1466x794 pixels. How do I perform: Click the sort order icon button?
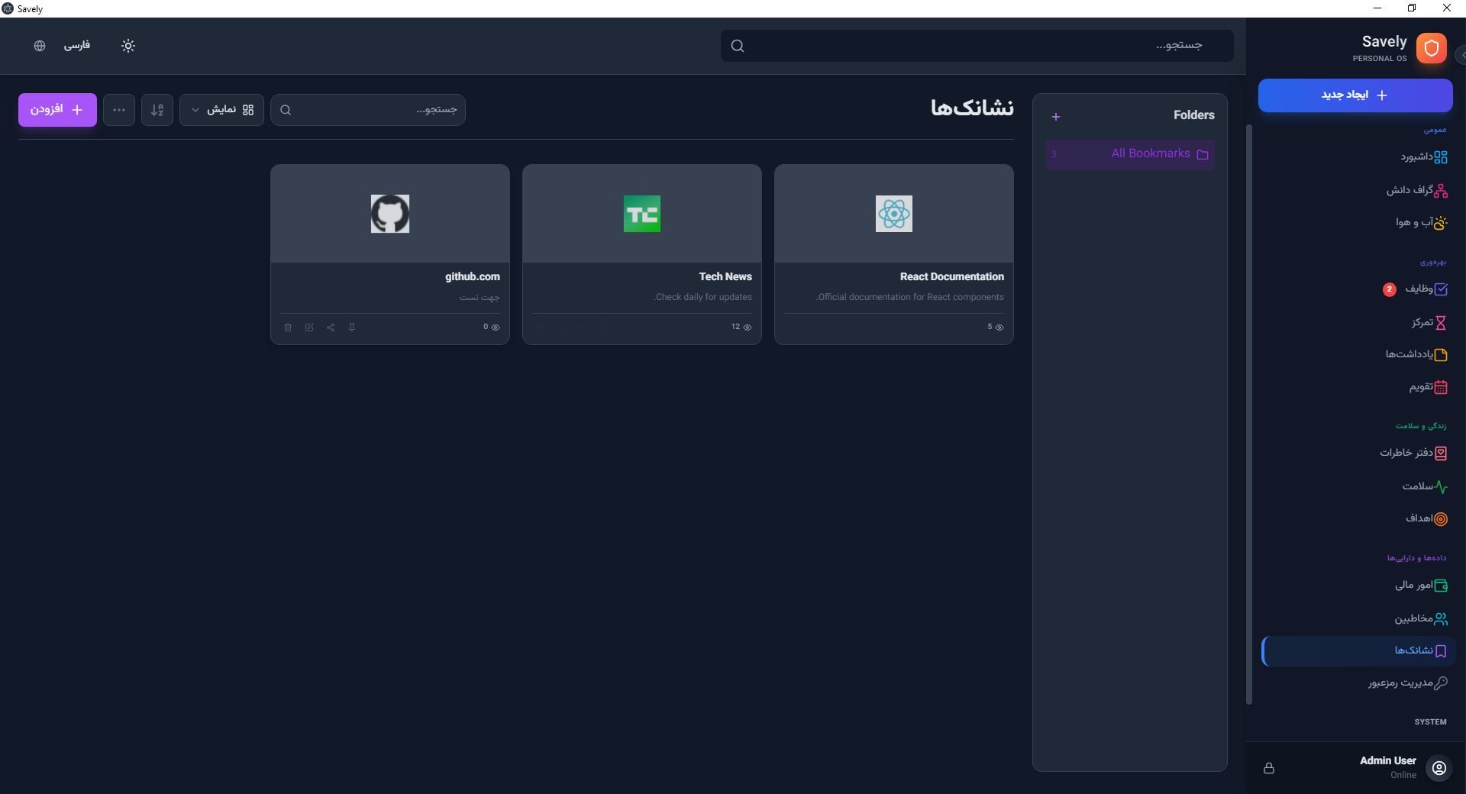[157, 110]
